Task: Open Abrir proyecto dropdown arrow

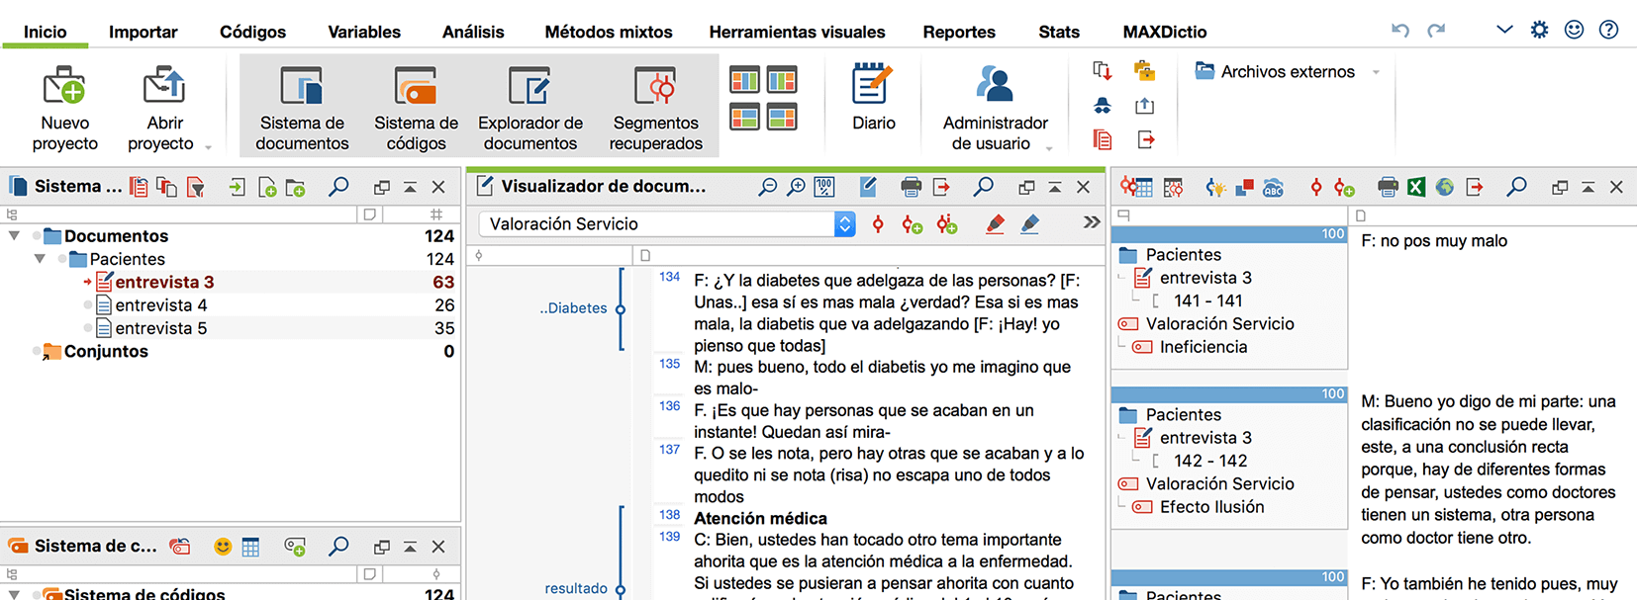Action: pos(208,147)
